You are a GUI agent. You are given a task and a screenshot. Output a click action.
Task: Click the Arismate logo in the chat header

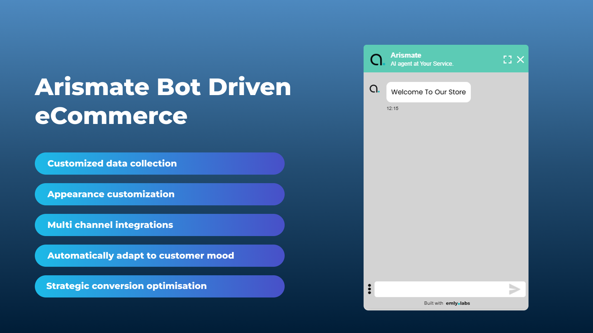377,60
